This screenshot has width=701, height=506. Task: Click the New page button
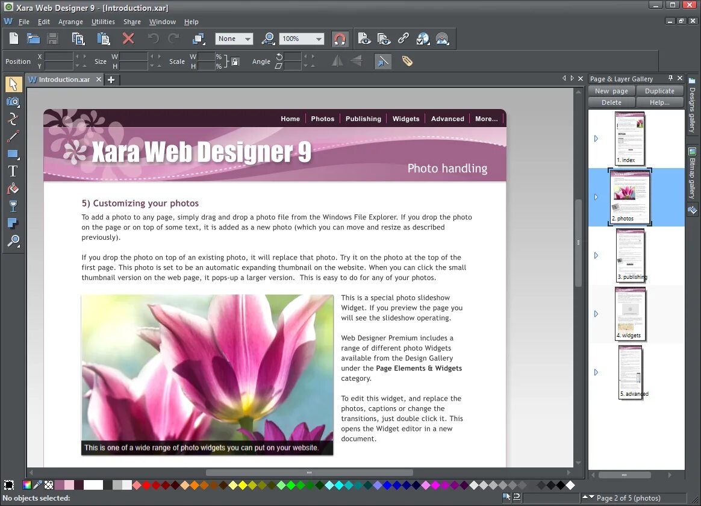pyautogui.click(x=611, y=91)
